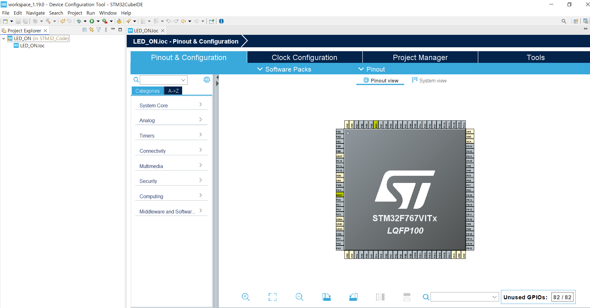Click the highlighted BOOT0 pin on chip top
The image size is (590, 308).
tap(376, 124)
